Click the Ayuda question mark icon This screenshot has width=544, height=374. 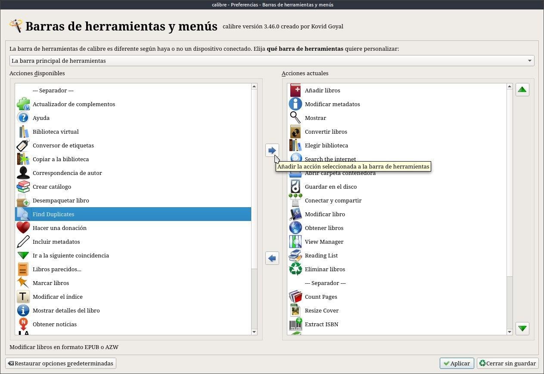click(x=23, y=118)
